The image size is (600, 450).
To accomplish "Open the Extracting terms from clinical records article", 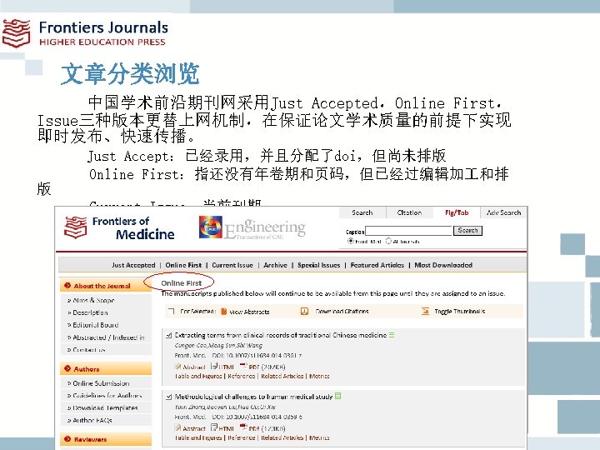I will tap(281, 335).
